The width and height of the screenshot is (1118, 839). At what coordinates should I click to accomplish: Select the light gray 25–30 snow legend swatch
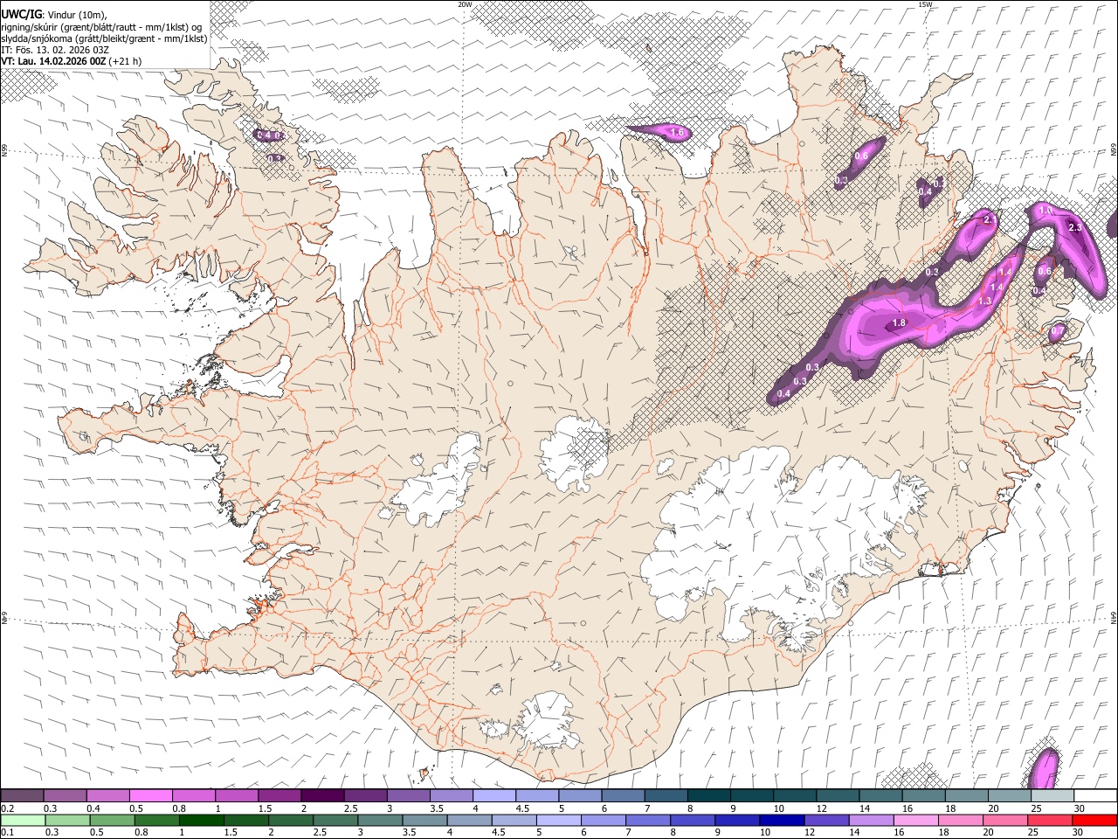1052,795
